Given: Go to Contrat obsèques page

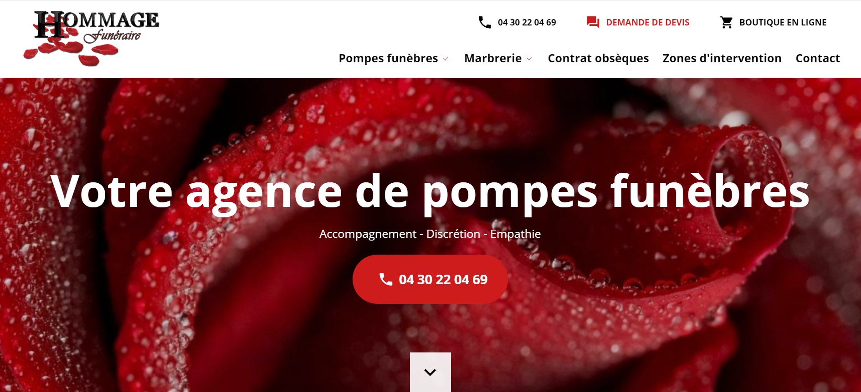Looking at the screenshot, I should point(598,58).
